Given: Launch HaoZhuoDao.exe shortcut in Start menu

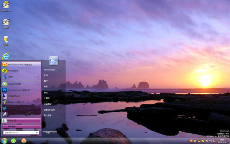Looking at the screenshot, I should [21, 65].
